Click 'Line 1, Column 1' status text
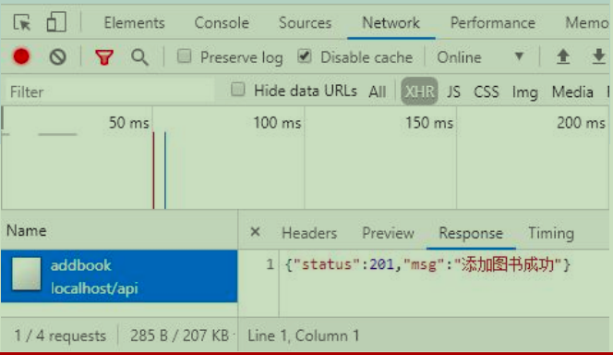Viewport: 613px width, 355px height. point(304,336)
